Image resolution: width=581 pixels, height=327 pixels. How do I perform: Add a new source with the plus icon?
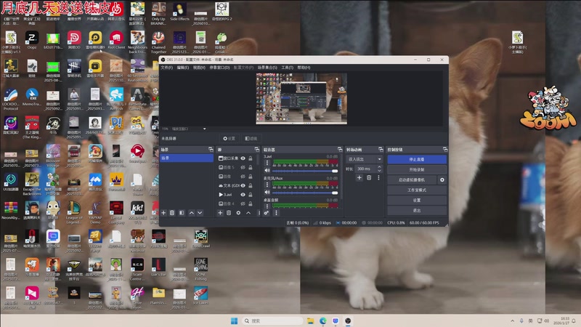pyautogui.click(x=220, y=213)
